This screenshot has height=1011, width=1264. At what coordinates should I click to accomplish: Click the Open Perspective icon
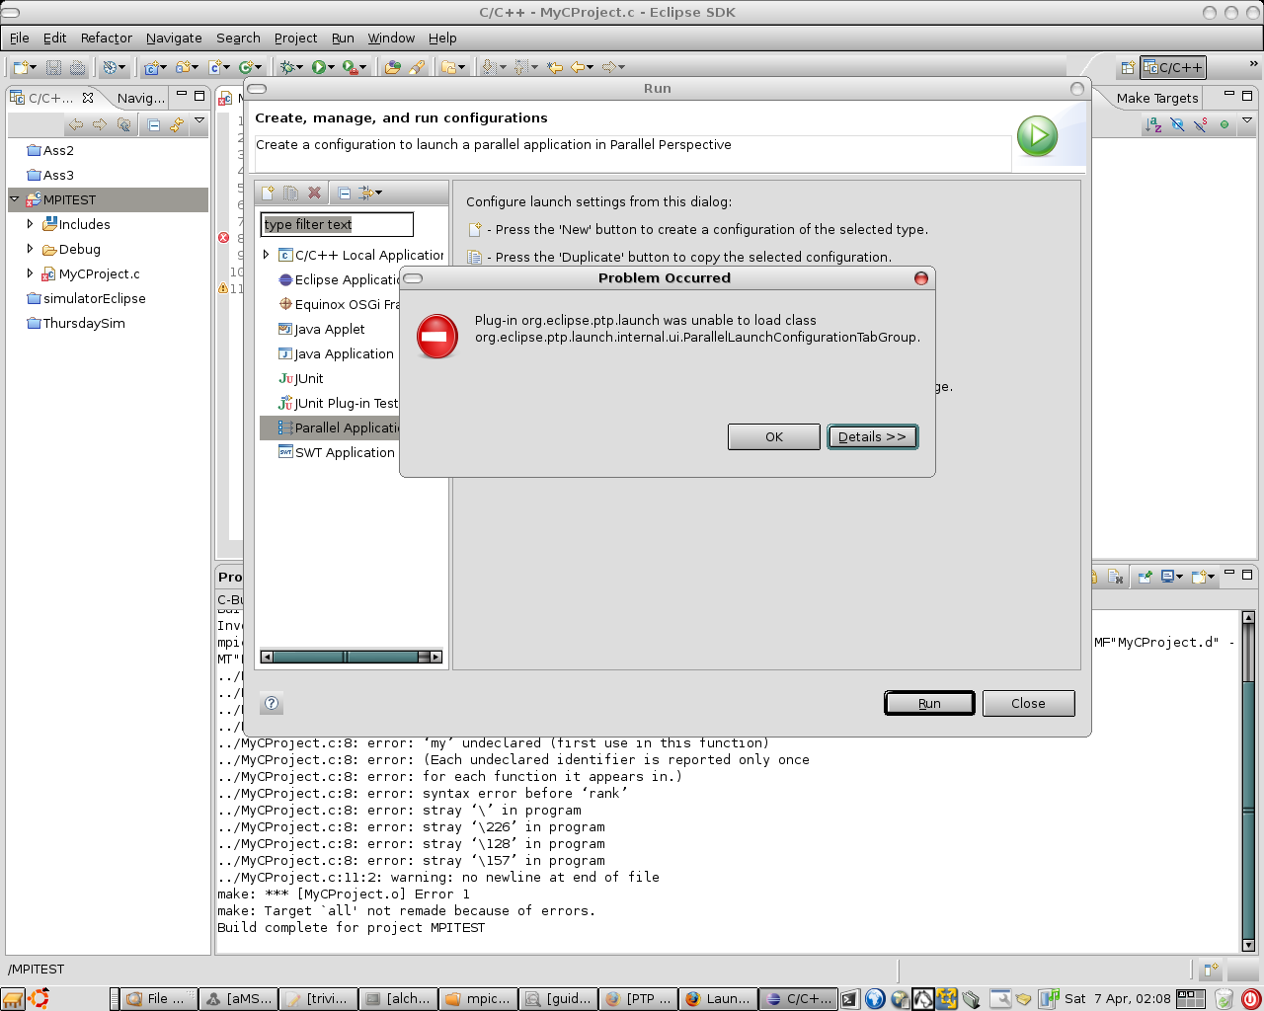click(1127, 67)
